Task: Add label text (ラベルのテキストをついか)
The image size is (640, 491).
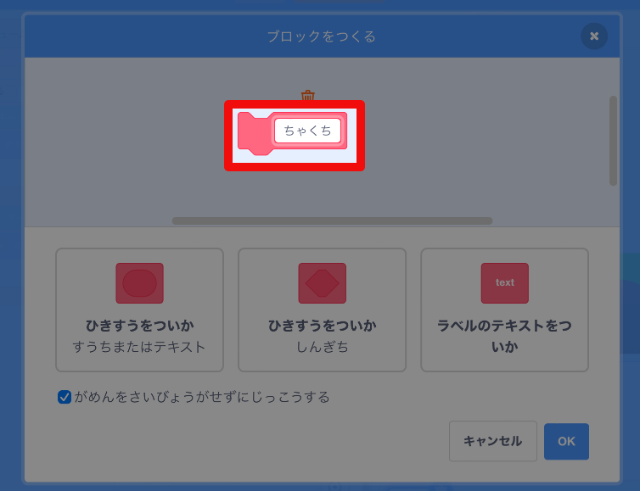Action: [x=504, y=310]
